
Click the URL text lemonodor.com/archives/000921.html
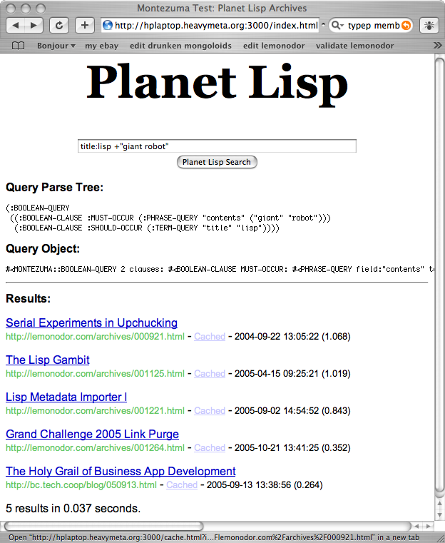coord(95,336)
